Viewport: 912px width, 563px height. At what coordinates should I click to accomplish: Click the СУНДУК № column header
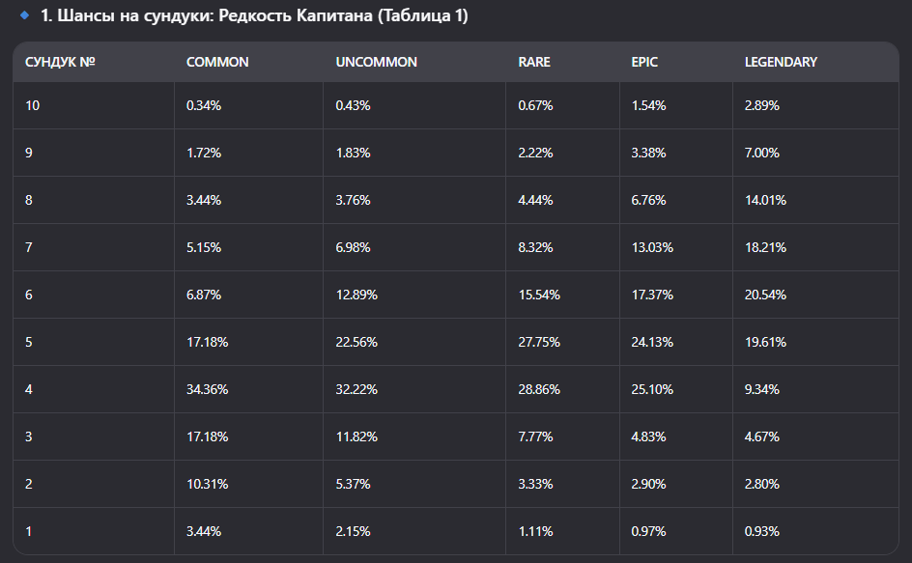60,62
